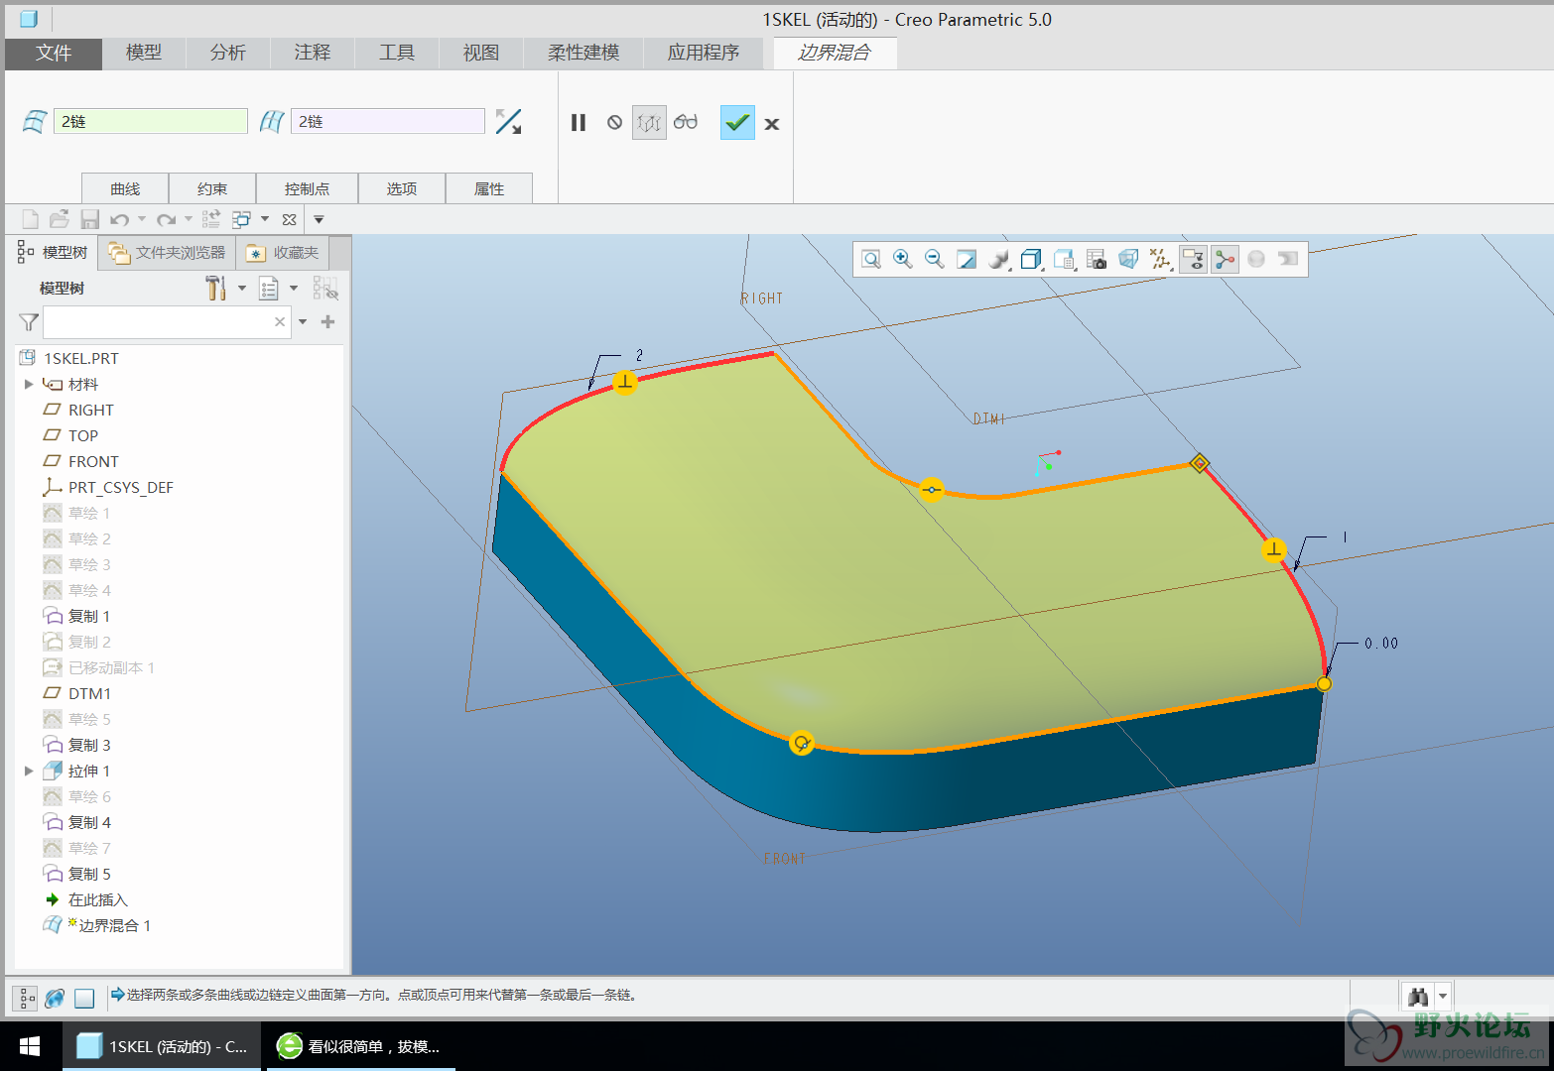Toggle spin center icon

(x=1225, y=260)
